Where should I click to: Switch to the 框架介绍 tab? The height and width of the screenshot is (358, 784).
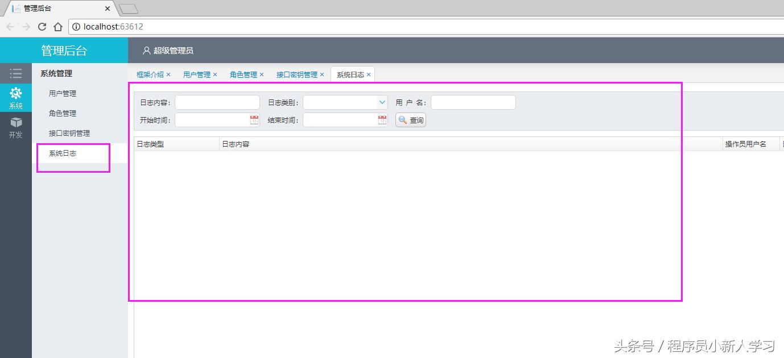pos(150,74)
